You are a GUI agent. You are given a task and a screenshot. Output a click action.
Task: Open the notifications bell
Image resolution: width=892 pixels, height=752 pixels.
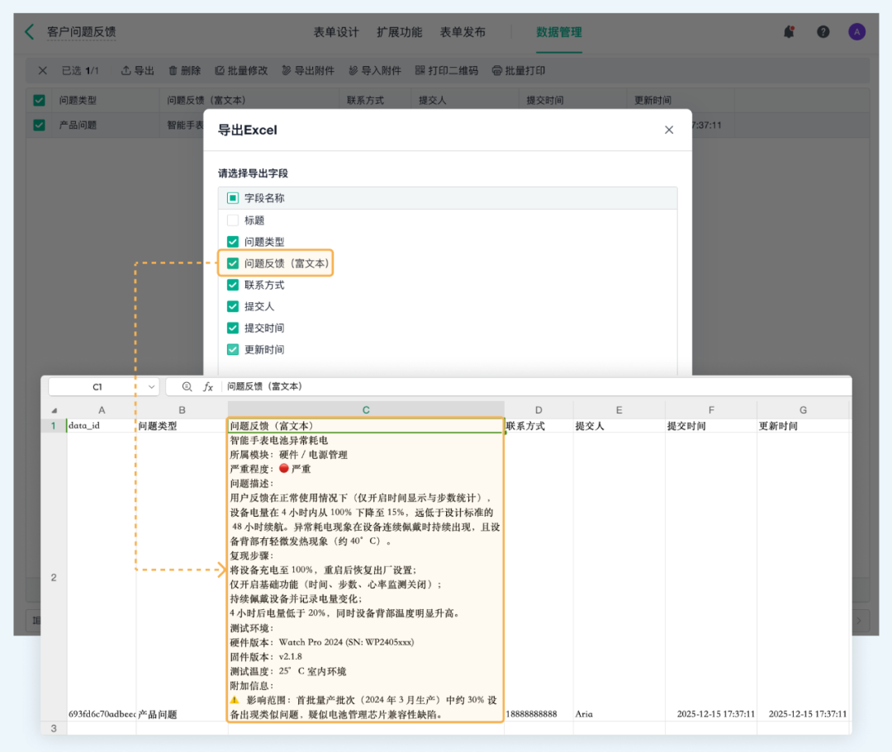789,32
